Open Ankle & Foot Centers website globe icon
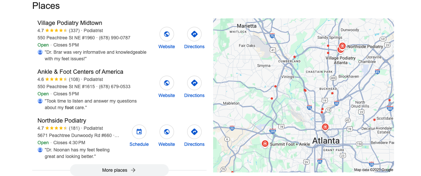This screenshot has height=176, width=421. pyautogui.click(x=167, y=83)
